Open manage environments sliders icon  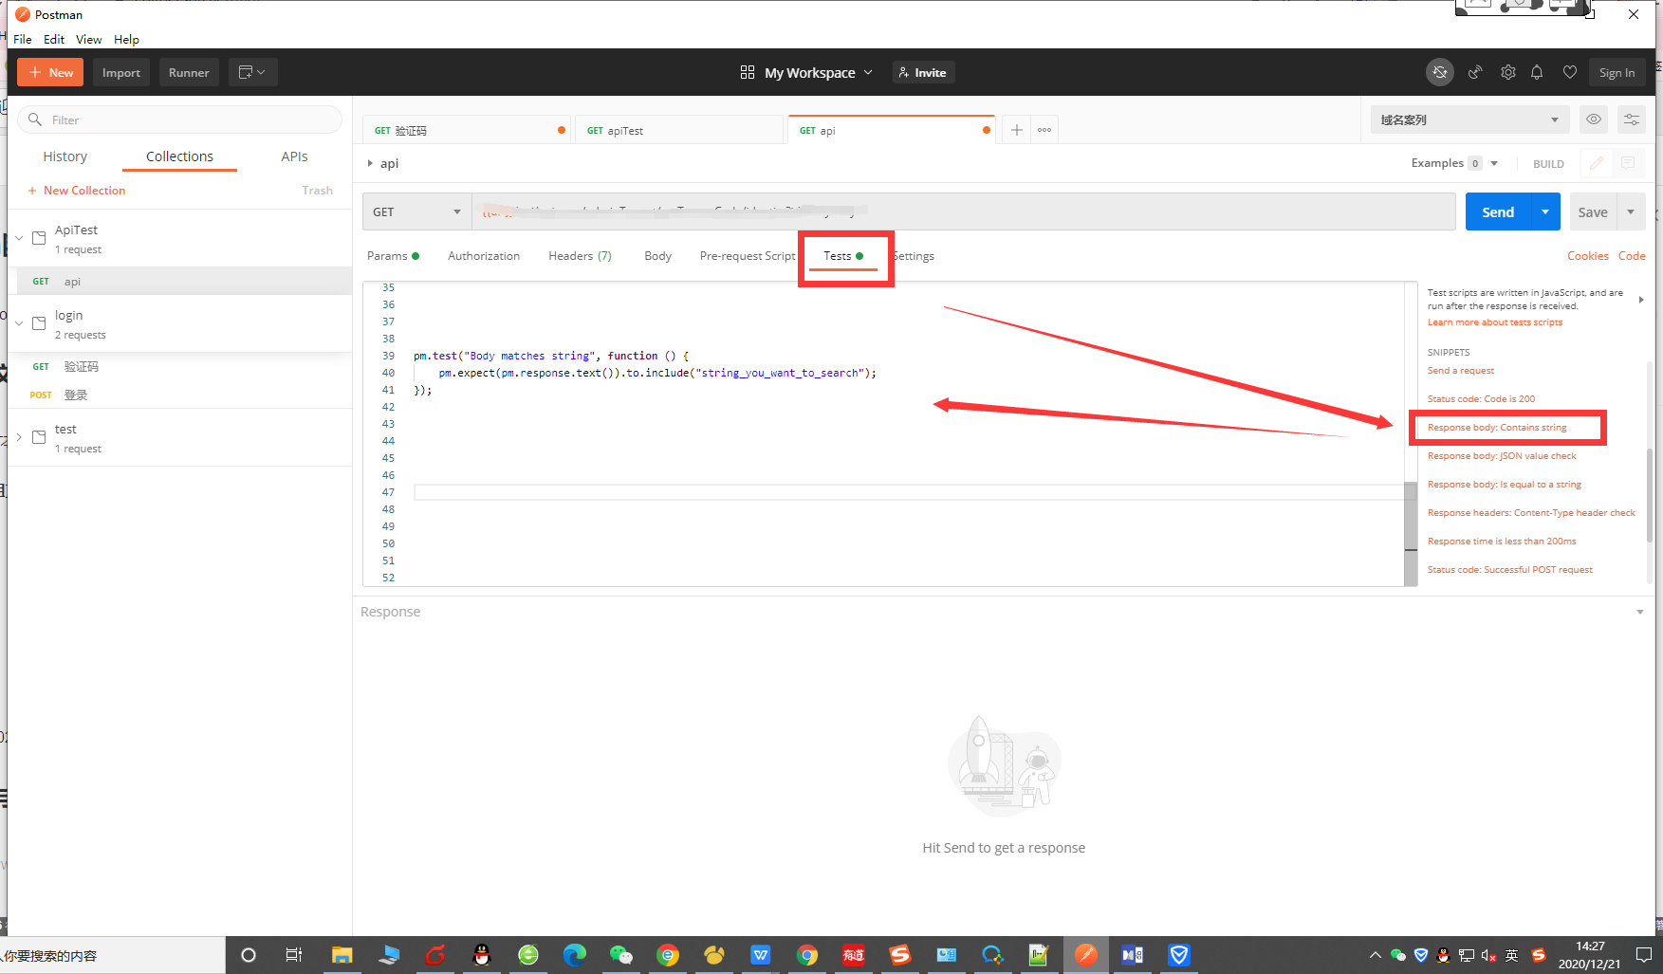point(1632,119)
